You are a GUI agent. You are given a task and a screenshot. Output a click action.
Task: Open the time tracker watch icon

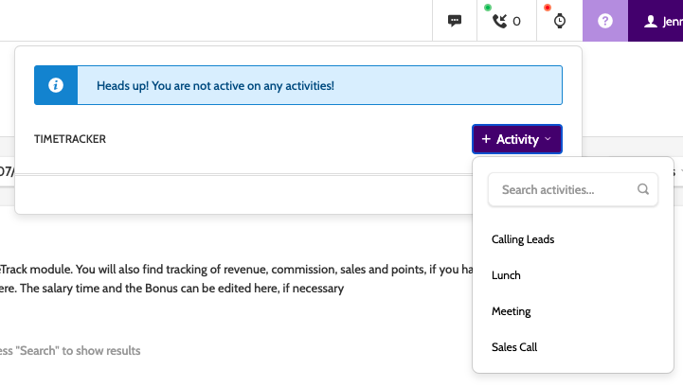tap(560, 20)
